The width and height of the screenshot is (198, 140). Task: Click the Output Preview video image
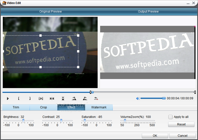click(x=148, y=52)
